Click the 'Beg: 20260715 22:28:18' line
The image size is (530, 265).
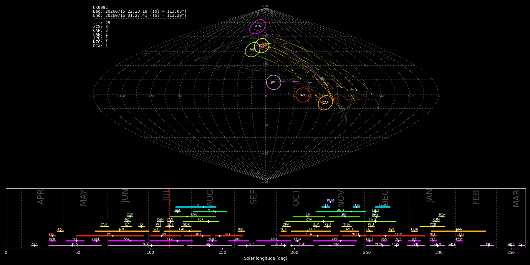point(140,11)
